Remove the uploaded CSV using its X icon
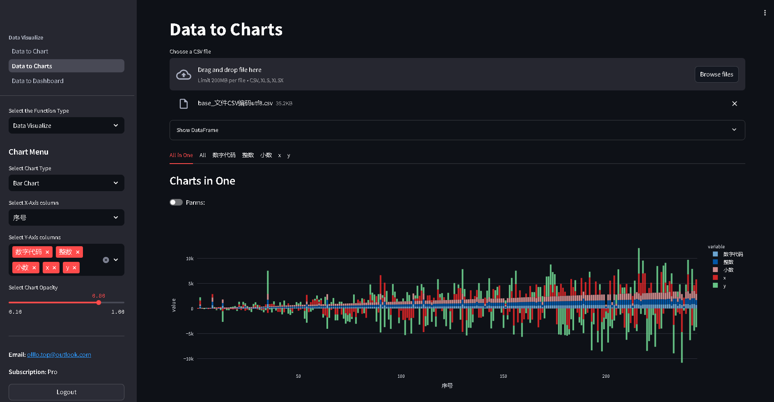Screen dimensions: 774x402 [735, 104]
